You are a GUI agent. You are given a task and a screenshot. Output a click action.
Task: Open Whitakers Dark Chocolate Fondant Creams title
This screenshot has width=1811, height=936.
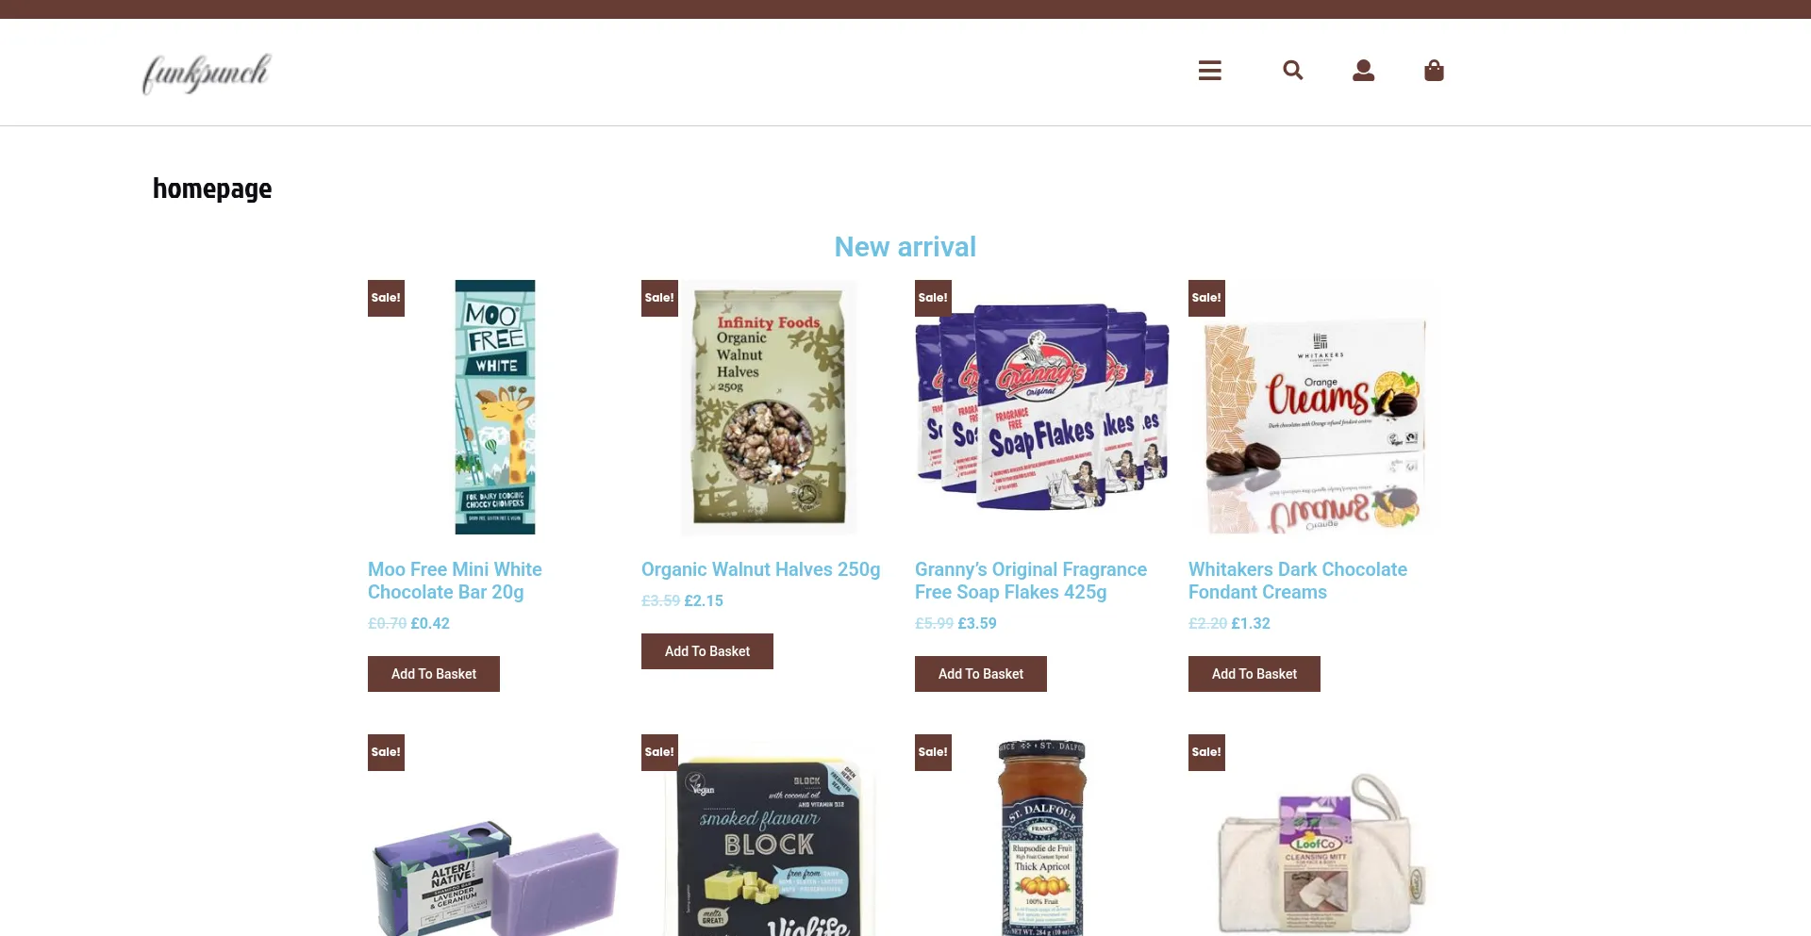(x=1298, y=581)
